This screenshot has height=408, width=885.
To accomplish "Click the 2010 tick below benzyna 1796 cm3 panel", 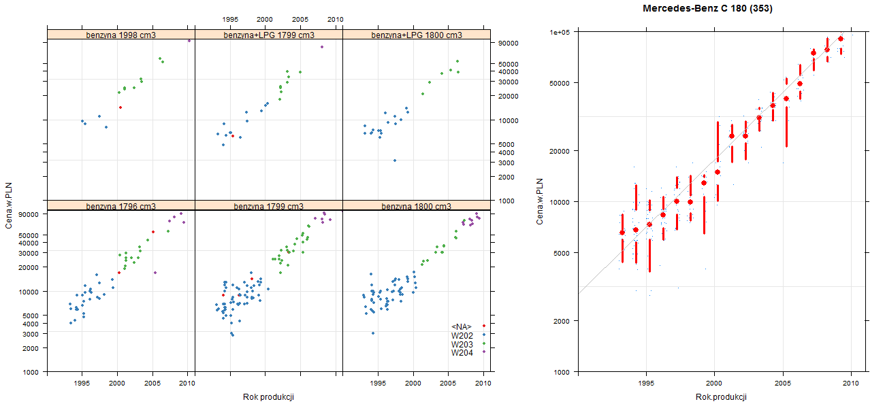I will (187, 384).
